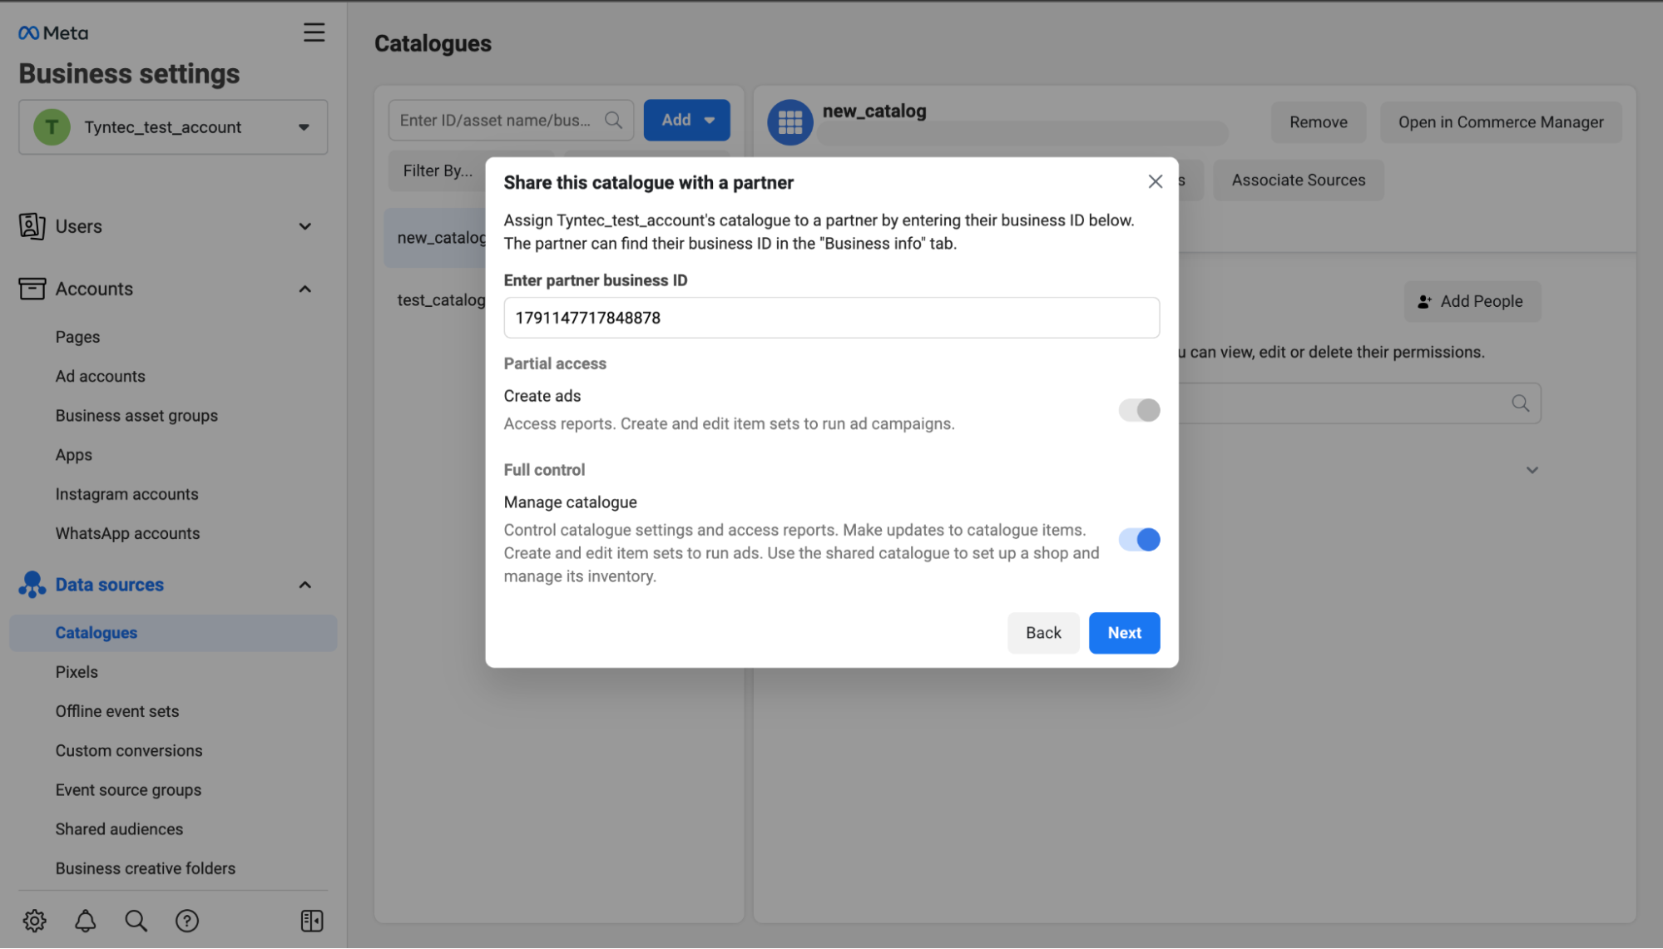
Task: Open the hamburger menu icon
Action: click(x=314, y=32)
